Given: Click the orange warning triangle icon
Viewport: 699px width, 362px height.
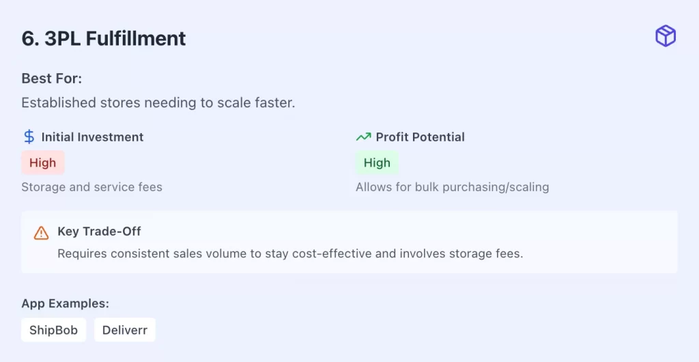Looking at the screenshot, I should (42, 232).
